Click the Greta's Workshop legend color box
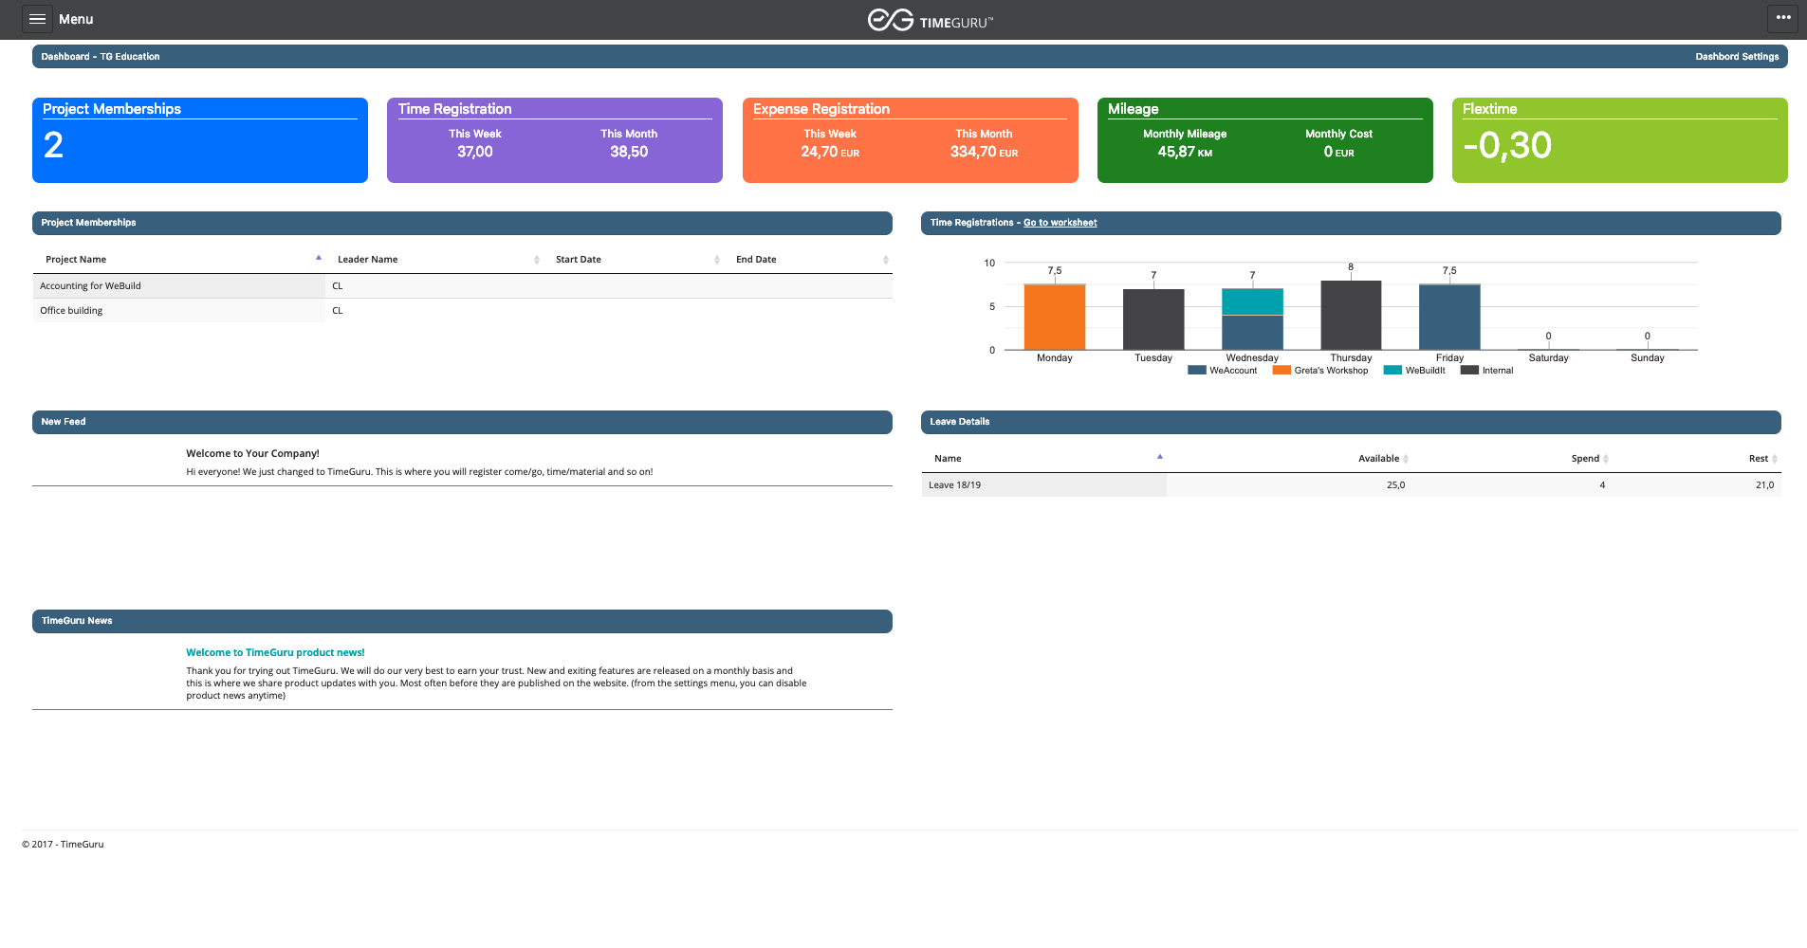 [1281, 371]
